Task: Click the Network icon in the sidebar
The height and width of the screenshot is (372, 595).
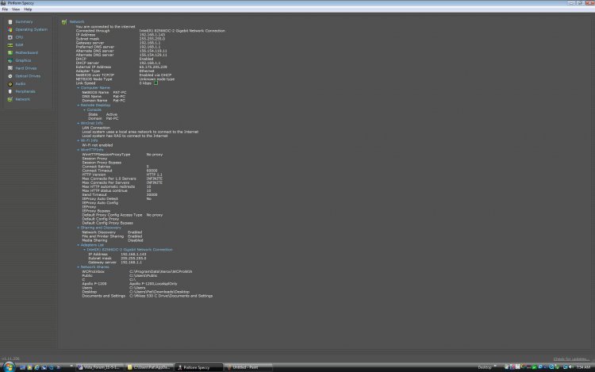Action: (10, 99)
